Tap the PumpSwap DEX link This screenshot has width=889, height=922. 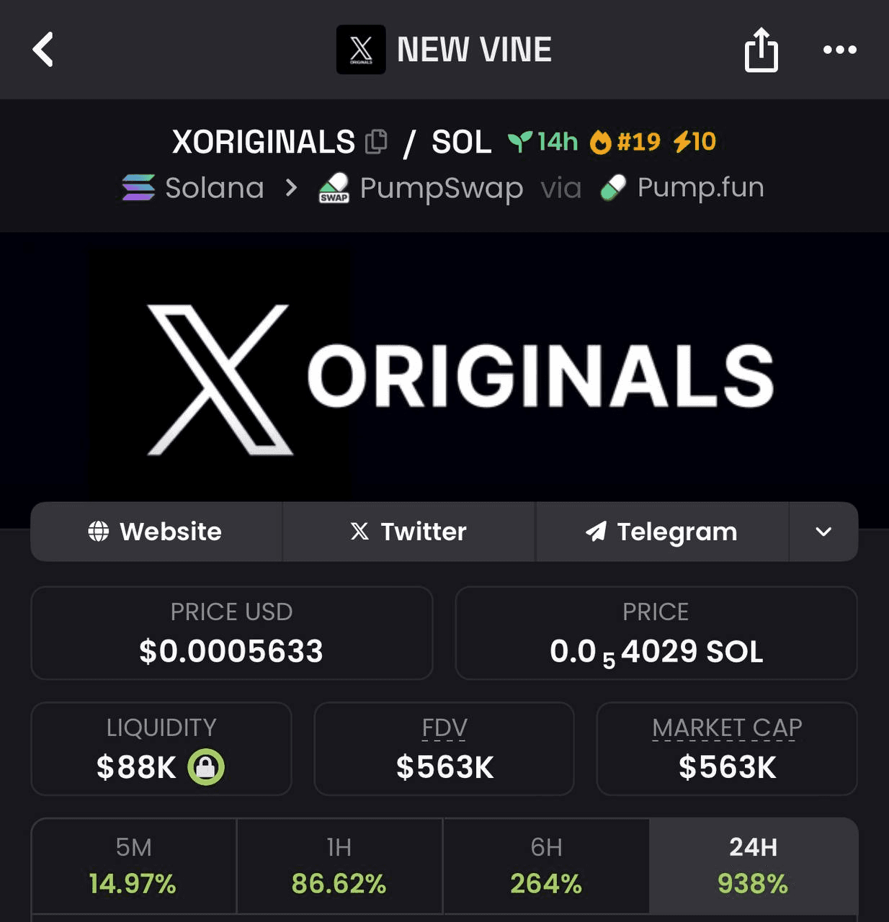tap(421, 188)
